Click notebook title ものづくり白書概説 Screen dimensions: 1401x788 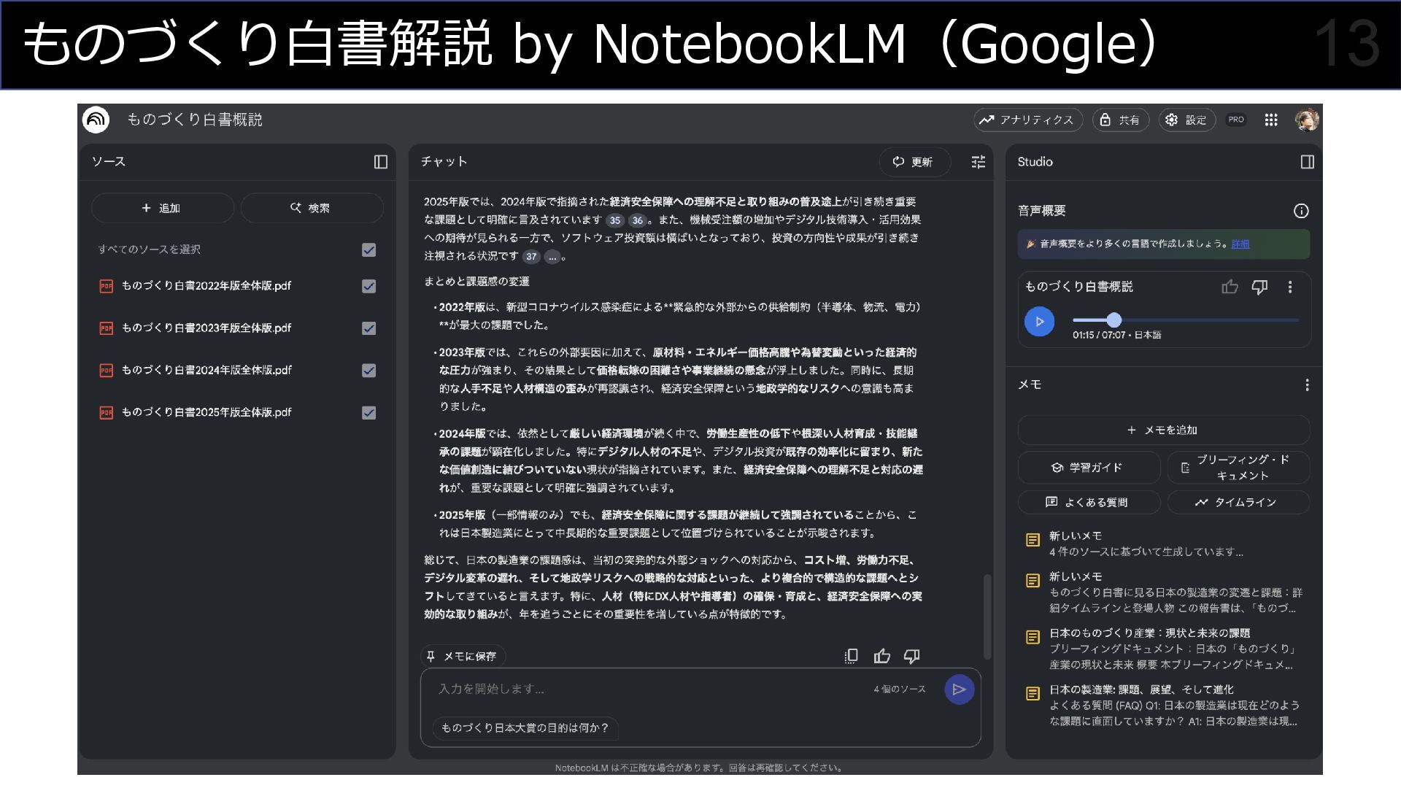(195, 120)
